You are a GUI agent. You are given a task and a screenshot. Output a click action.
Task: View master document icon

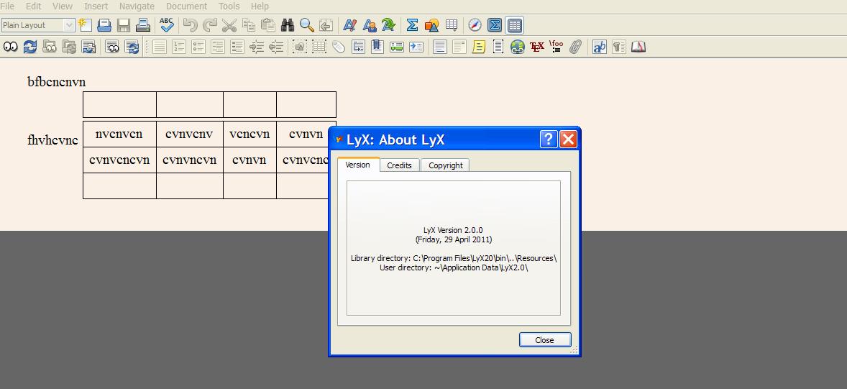point(50,47)
